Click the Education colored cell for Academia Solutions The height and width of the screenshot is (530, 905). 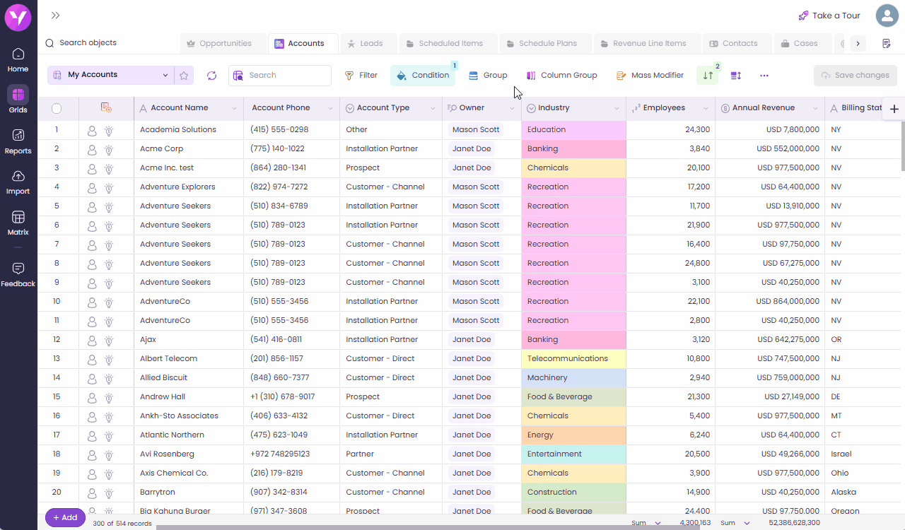pos(573,130)
